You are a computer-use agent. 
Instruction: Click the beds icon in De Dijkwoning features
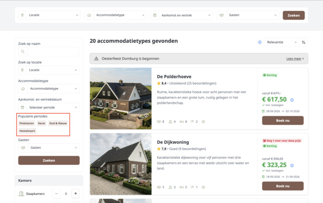[181, 187]
